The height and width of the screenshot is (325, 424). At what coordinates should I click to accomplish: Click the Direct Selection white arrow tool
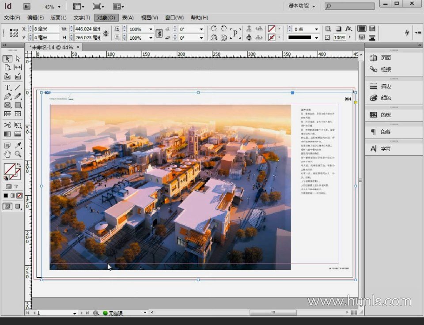(18, 59)
